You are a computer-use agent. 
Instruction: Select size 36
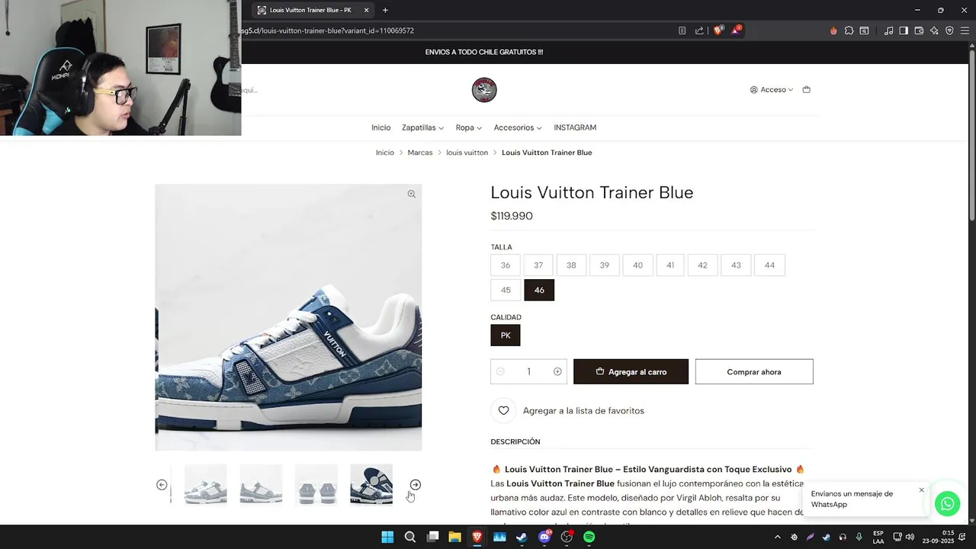click(x=506, y=265)
